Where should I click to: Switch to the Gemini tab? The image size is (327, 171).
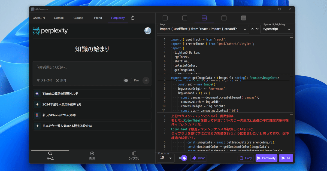59,18
